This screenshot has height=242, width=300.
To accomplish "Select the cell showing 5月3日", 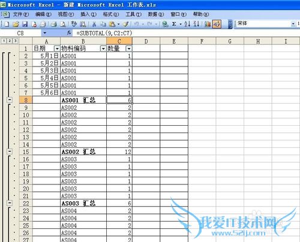I will (x=46, y=71).
